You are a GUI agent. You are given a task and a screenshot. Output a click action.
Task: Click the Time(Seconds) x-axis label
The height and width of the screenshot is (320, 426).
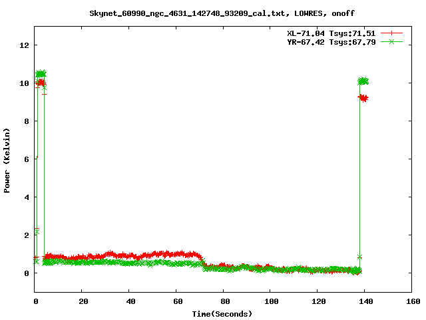[x=222, y=313]
